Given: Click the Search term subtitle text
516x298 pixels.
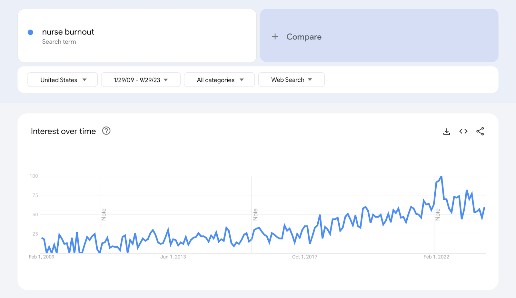Looking at the screenshot, I should click(59, 42).
